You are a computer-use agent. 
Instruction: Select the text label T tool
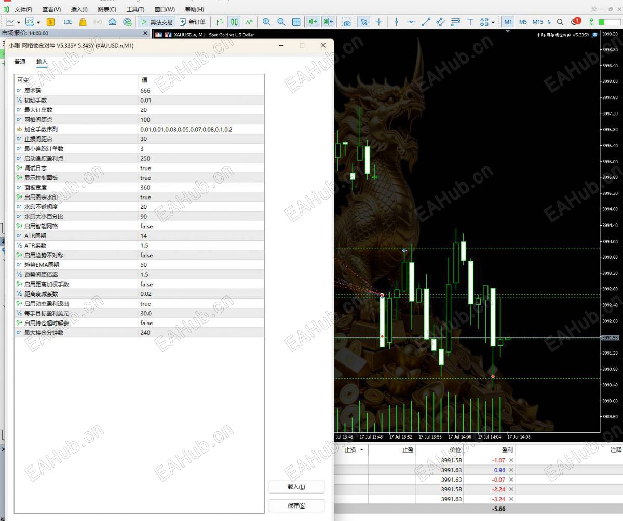click(470, 22)
